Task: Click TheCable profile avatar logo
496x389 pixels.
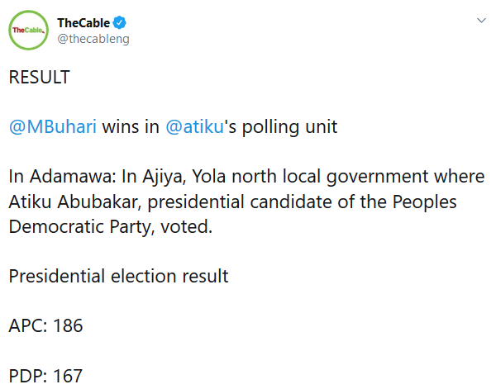Action: pos(28,31)
